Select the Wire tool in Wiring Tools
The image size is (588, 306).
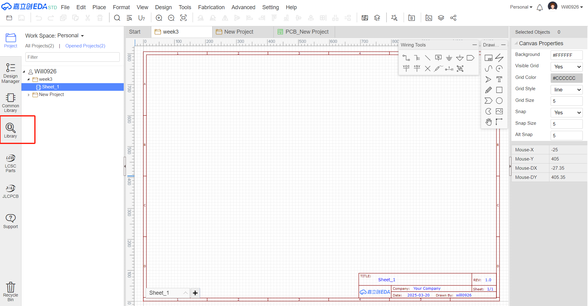tap(406, 58)
